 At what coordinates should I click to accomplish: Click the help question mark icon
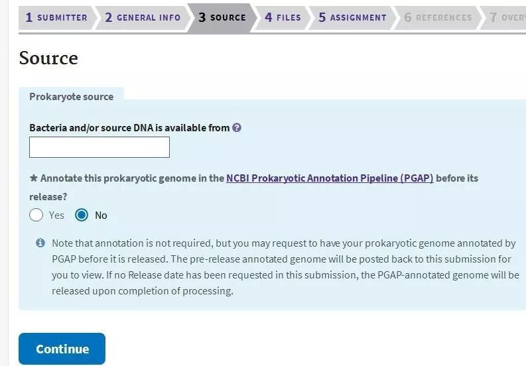coord(237,128)
